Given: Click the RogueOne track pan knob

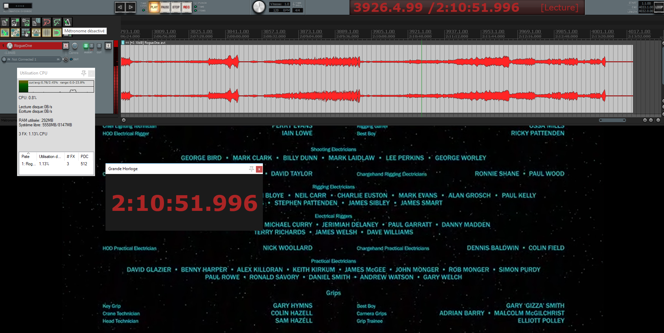Looking at the screenshot, I should tap(75, 46).
